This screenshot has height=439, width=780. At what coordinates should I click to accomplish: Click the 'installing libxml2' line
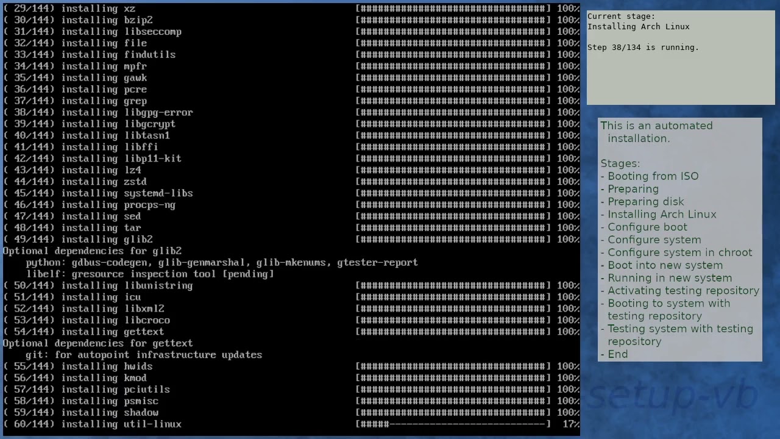(x=291, y=309)
